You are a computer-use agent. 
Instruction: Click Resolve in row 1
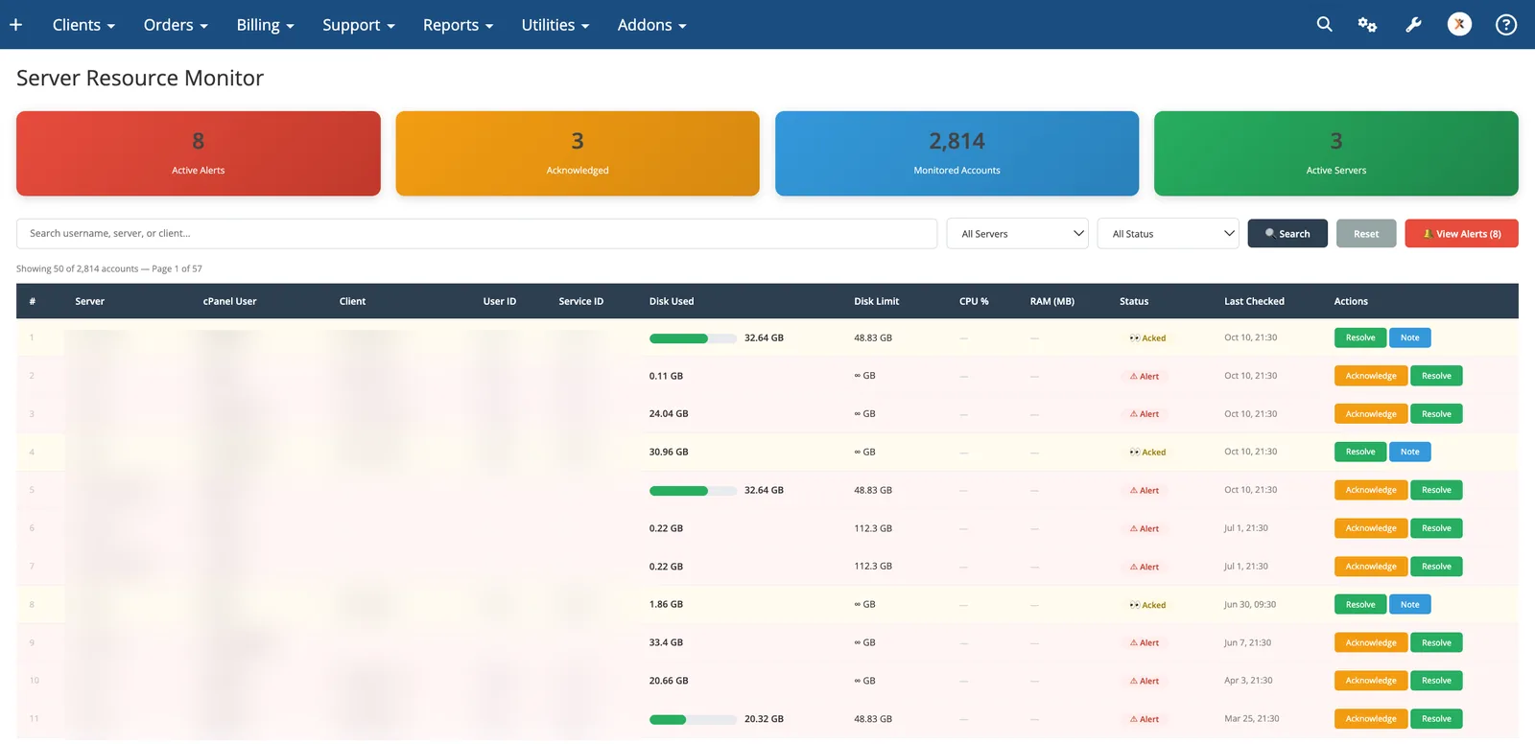[x=1360, y=337]
